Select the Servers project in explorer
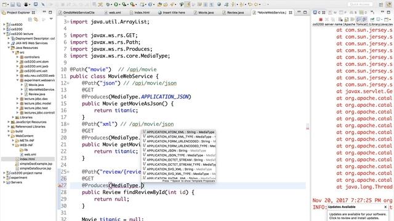 click(x=17, y=182)
